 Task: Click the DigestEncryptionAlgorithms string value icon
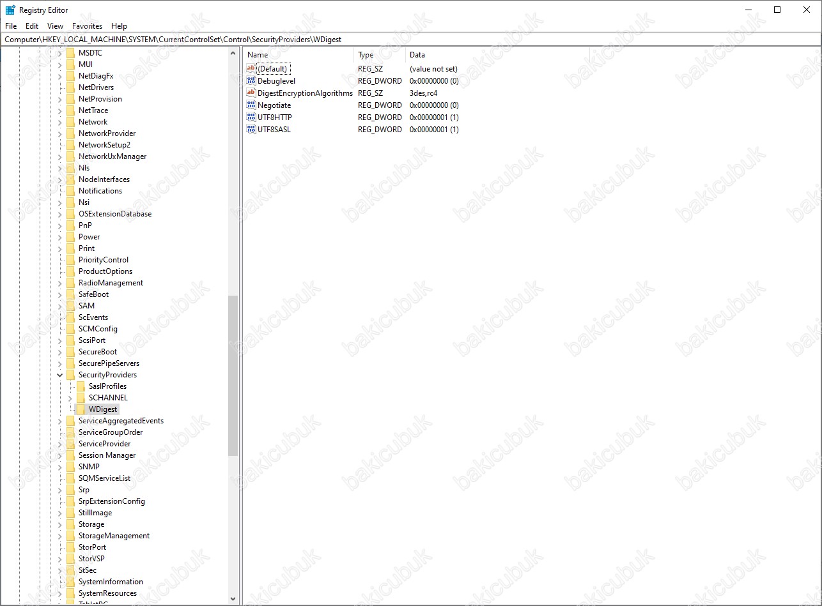251,93
